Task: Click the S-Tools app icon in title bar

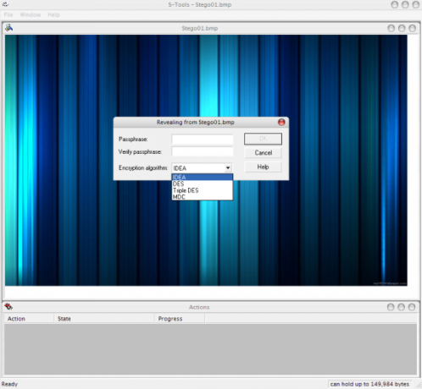Action: (5, 4)
